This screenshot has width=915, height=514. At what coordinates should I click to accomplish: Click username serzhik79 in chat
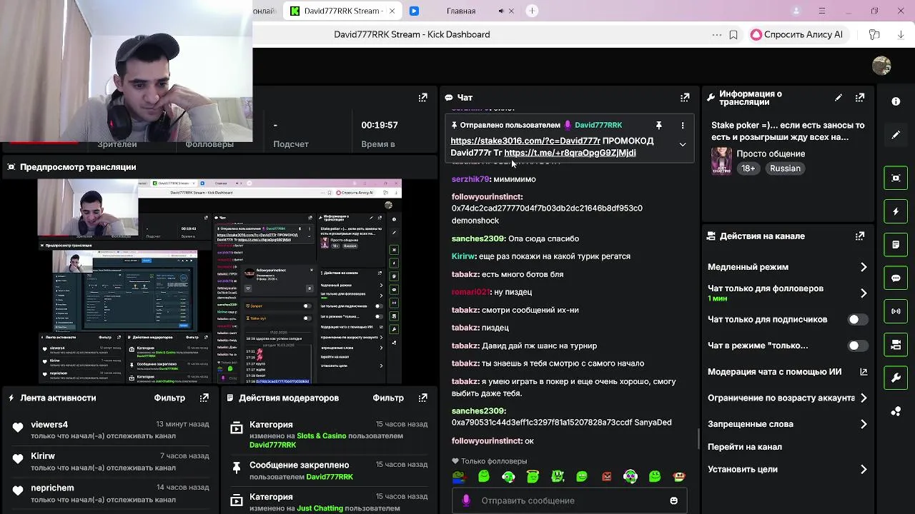pos(470,179)
